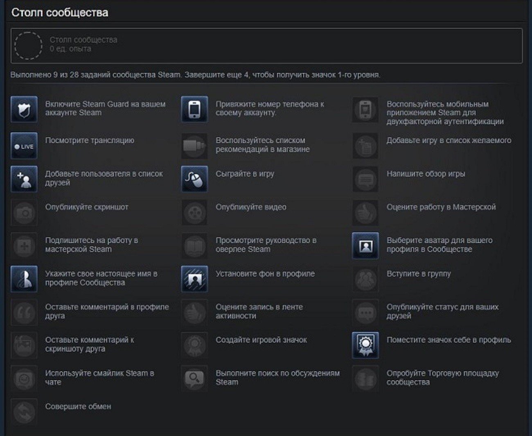532x436 pixels.
Task: Click the Community Market coins icon
Action: (x=365, y=378)
